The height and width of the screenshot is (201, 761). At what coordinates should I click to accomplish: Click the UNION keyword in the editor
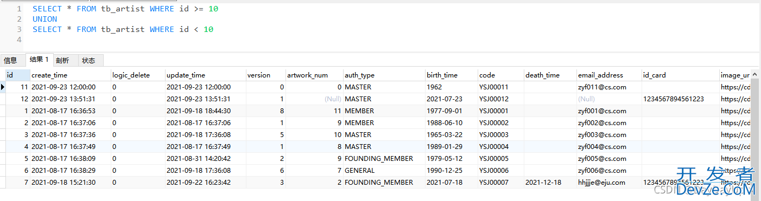point(45,19)
